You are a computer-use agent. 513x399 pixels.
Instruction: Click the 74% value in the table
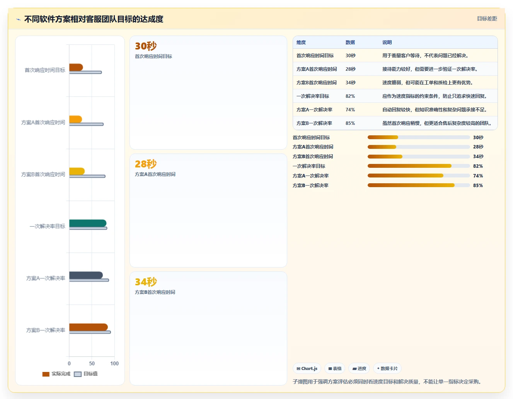[350, 110]
